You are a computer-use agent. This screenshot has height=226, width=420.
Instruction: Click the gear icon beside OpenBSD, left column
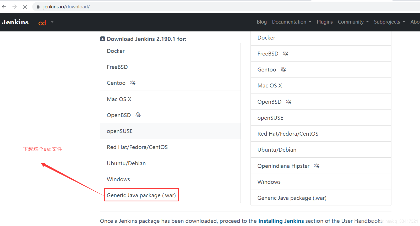pyautogui.click(x=138, y=115)
